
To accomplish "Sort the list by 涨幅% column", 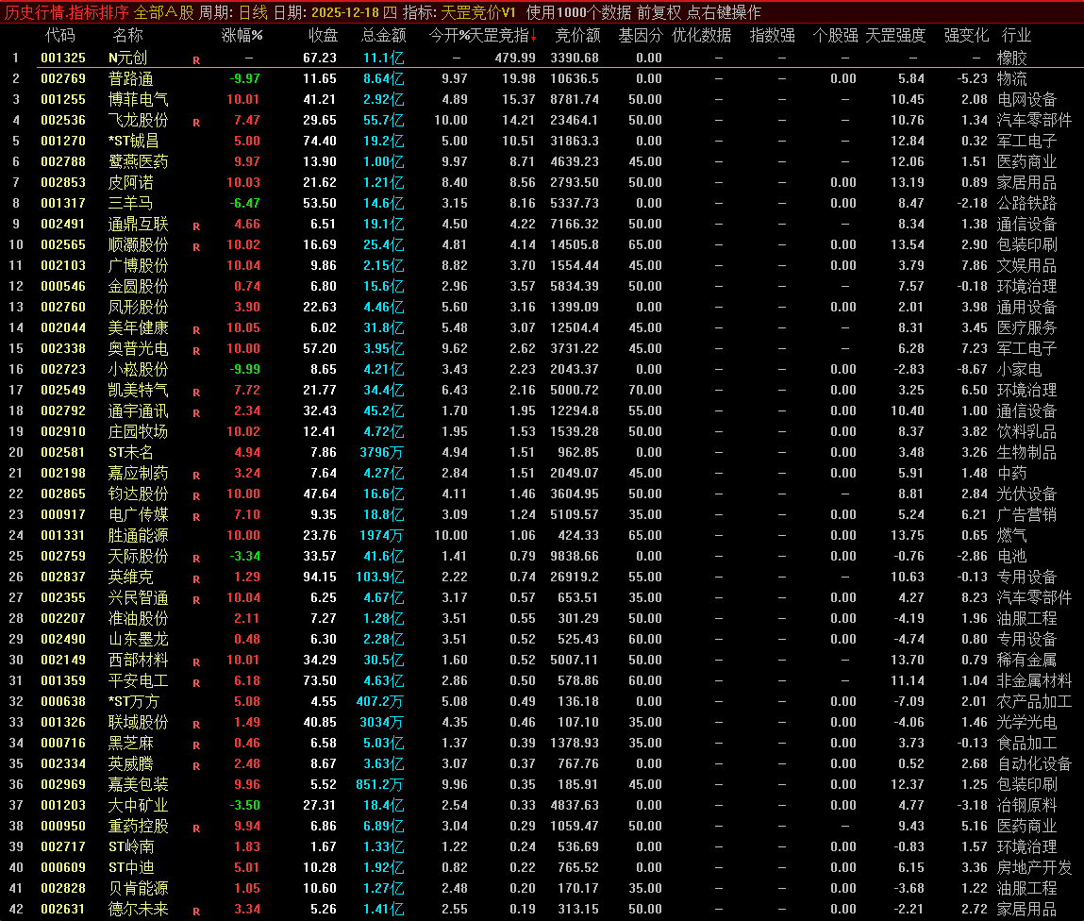I will click(242, 36).
